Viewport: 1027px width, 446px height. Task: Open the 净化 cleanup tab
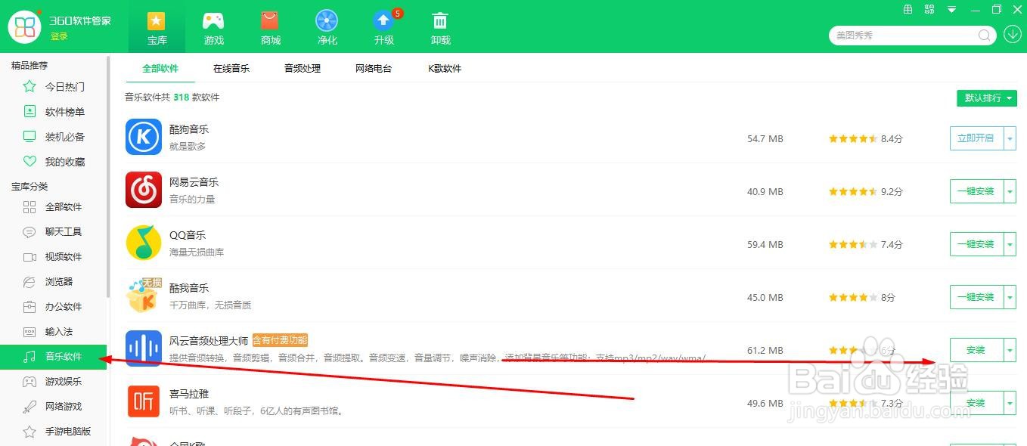coord(327,27)
